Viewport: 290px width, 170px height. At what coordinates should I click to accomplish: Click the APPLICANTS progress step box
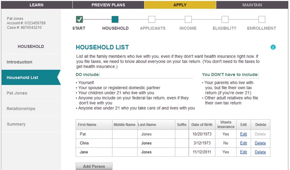152,19
